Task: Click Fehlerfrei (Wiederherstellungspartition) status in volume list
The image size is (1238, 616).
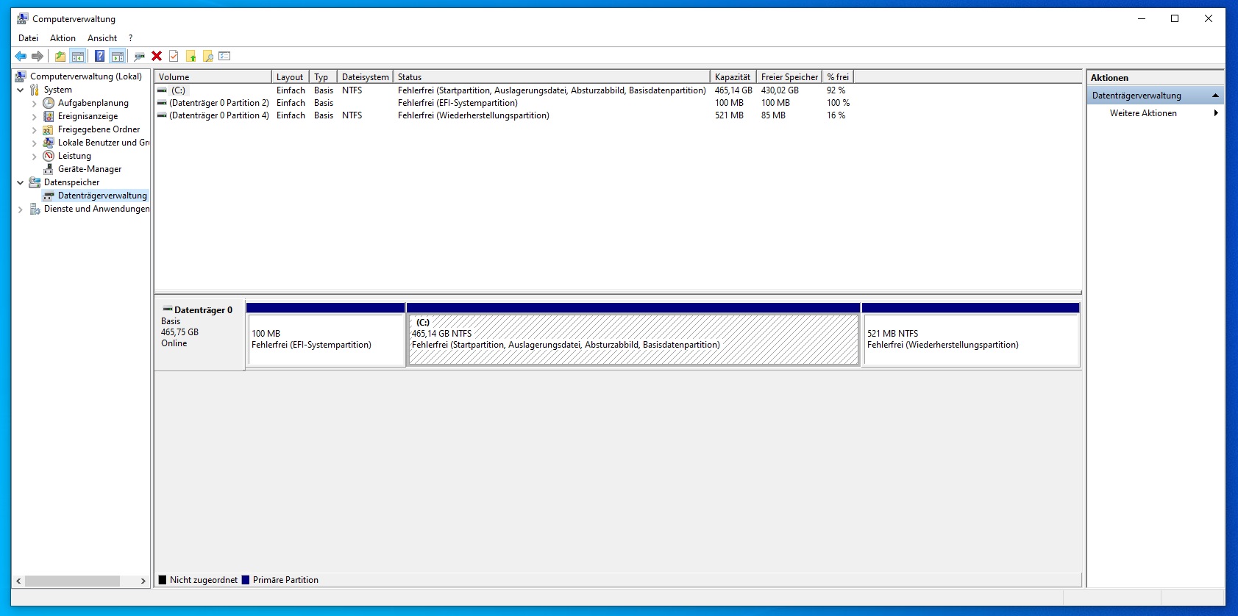Action: 474,115
